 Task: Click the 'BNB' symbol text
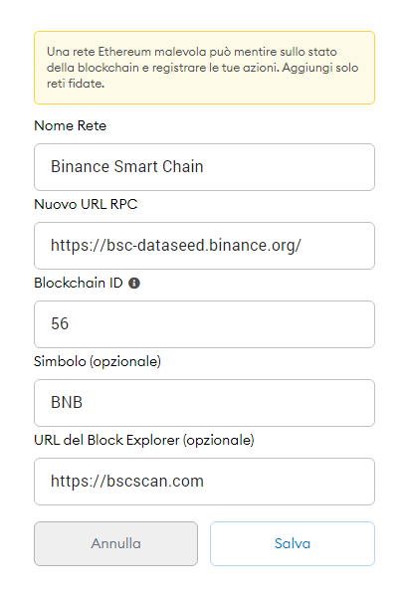click(x=67, y=402)
